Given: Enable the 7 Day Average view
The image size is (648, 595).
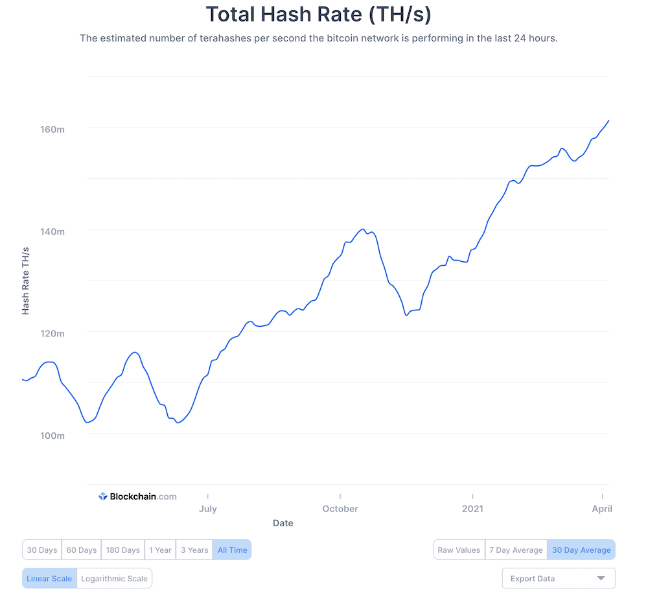Looking at the screenshot, I should point(516,549).
